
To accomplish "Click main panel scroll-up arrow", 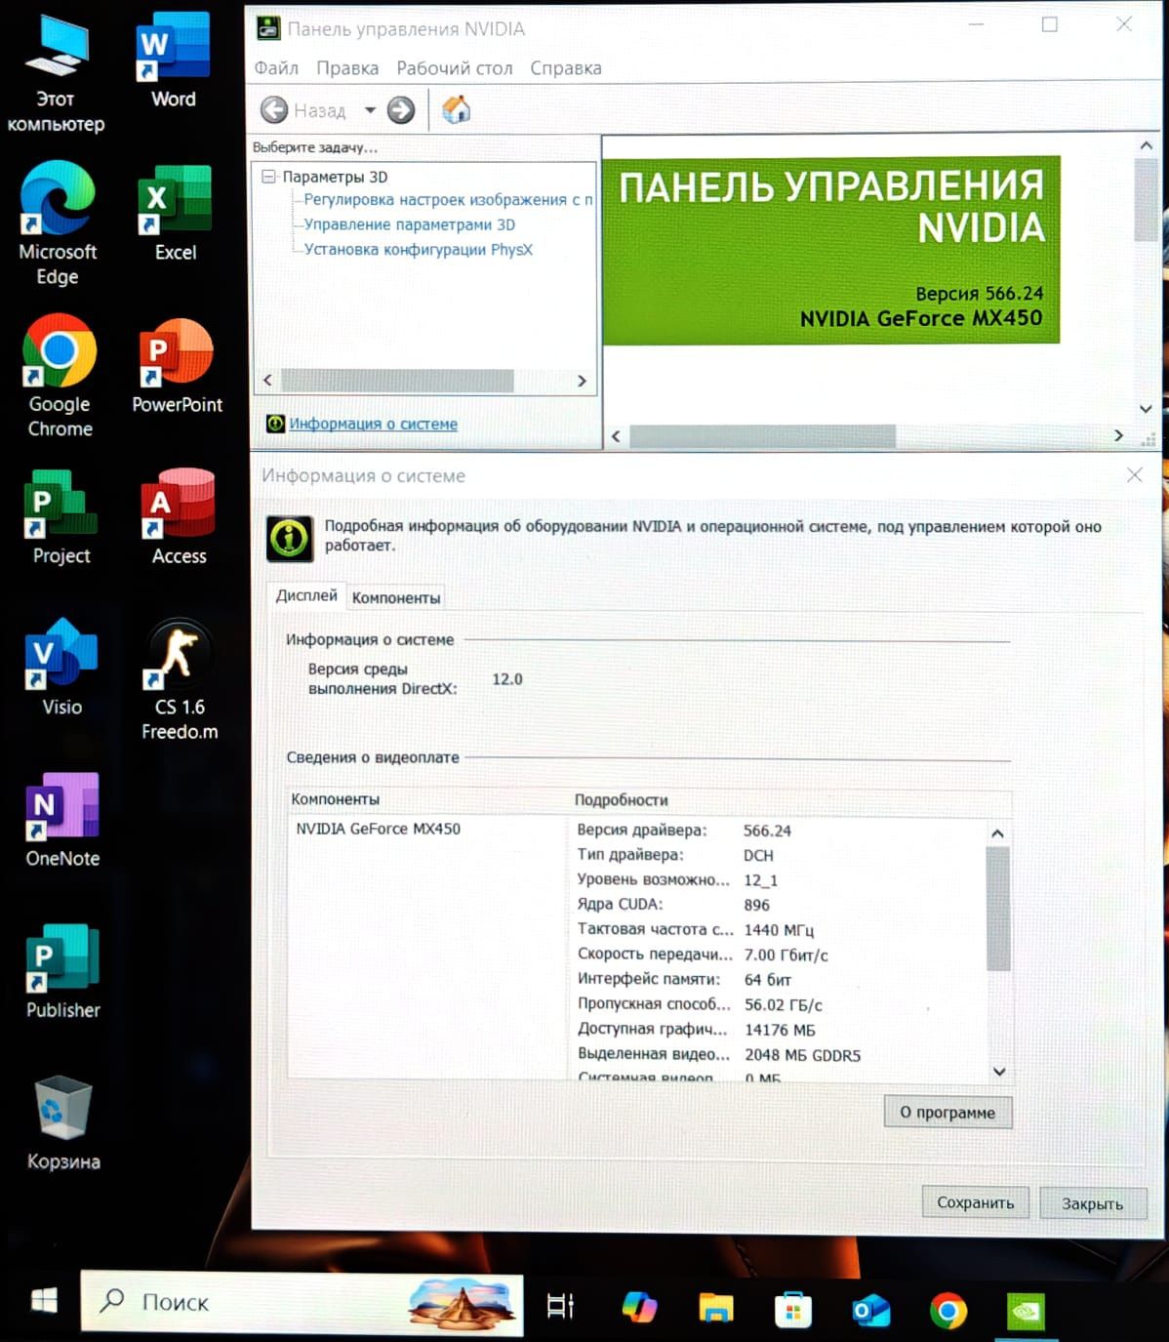I will [1147, 145].
